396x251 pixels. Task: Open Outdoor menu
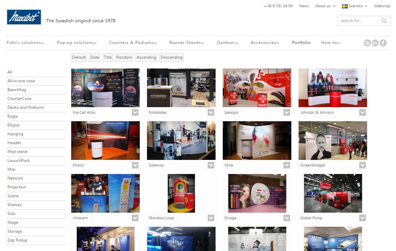pos(227,43)
